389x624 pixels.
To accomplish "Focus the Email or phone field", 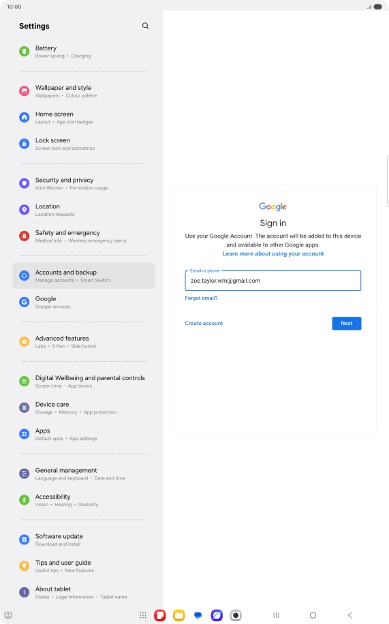I will tap(273, 281).
